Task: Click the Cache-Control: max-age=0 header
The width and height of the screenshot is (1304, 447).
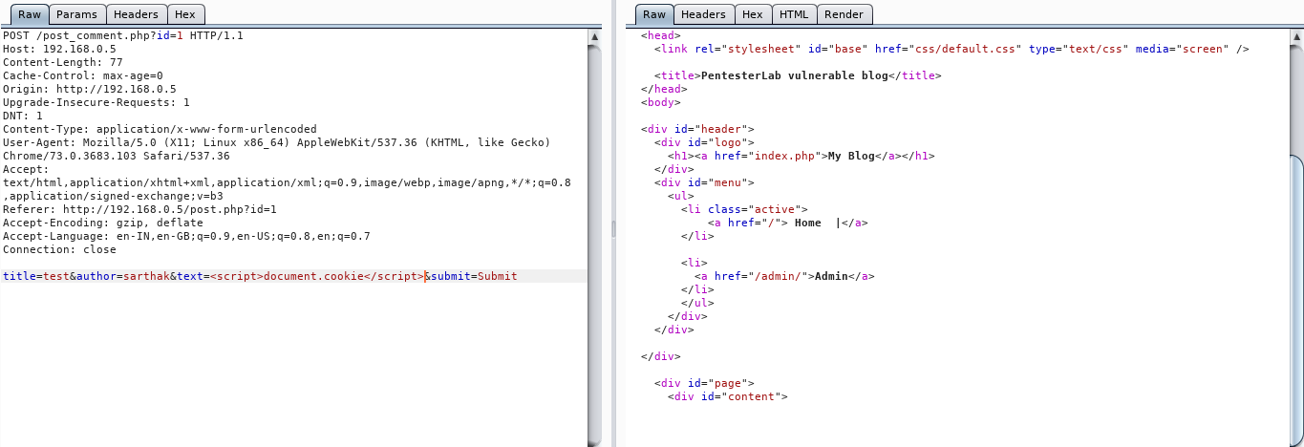Action: point(83,75)
